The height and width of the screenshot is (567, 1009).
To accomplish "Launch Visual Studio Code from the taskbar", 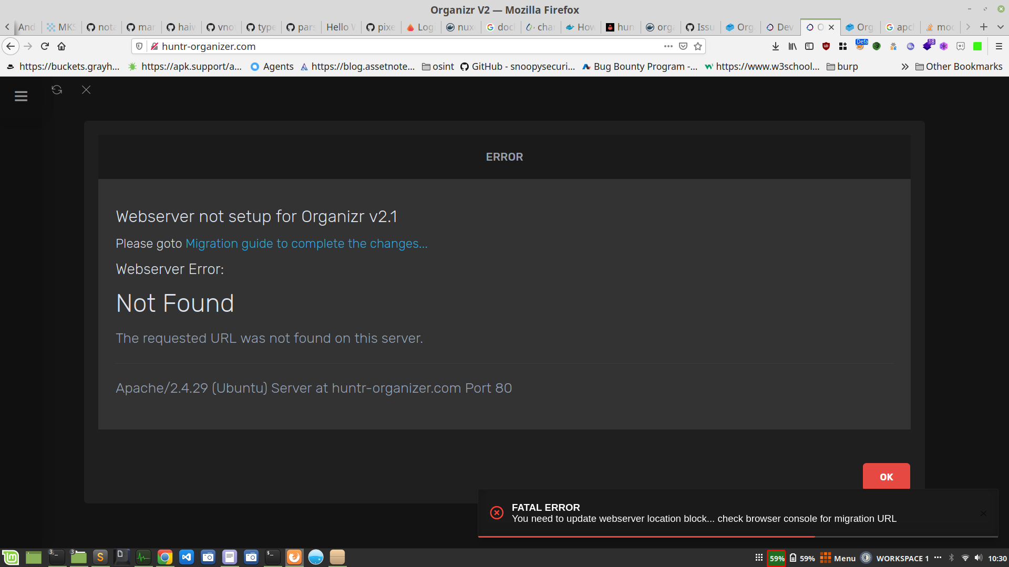I will (187, 557).
